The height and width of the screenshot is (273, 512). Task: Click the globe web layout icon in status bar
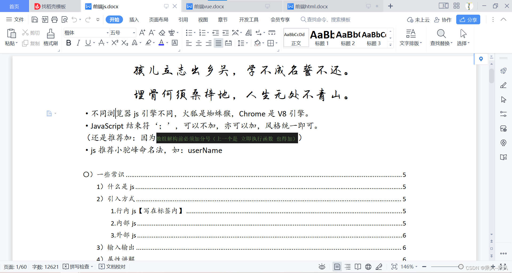tap(368, 267)
